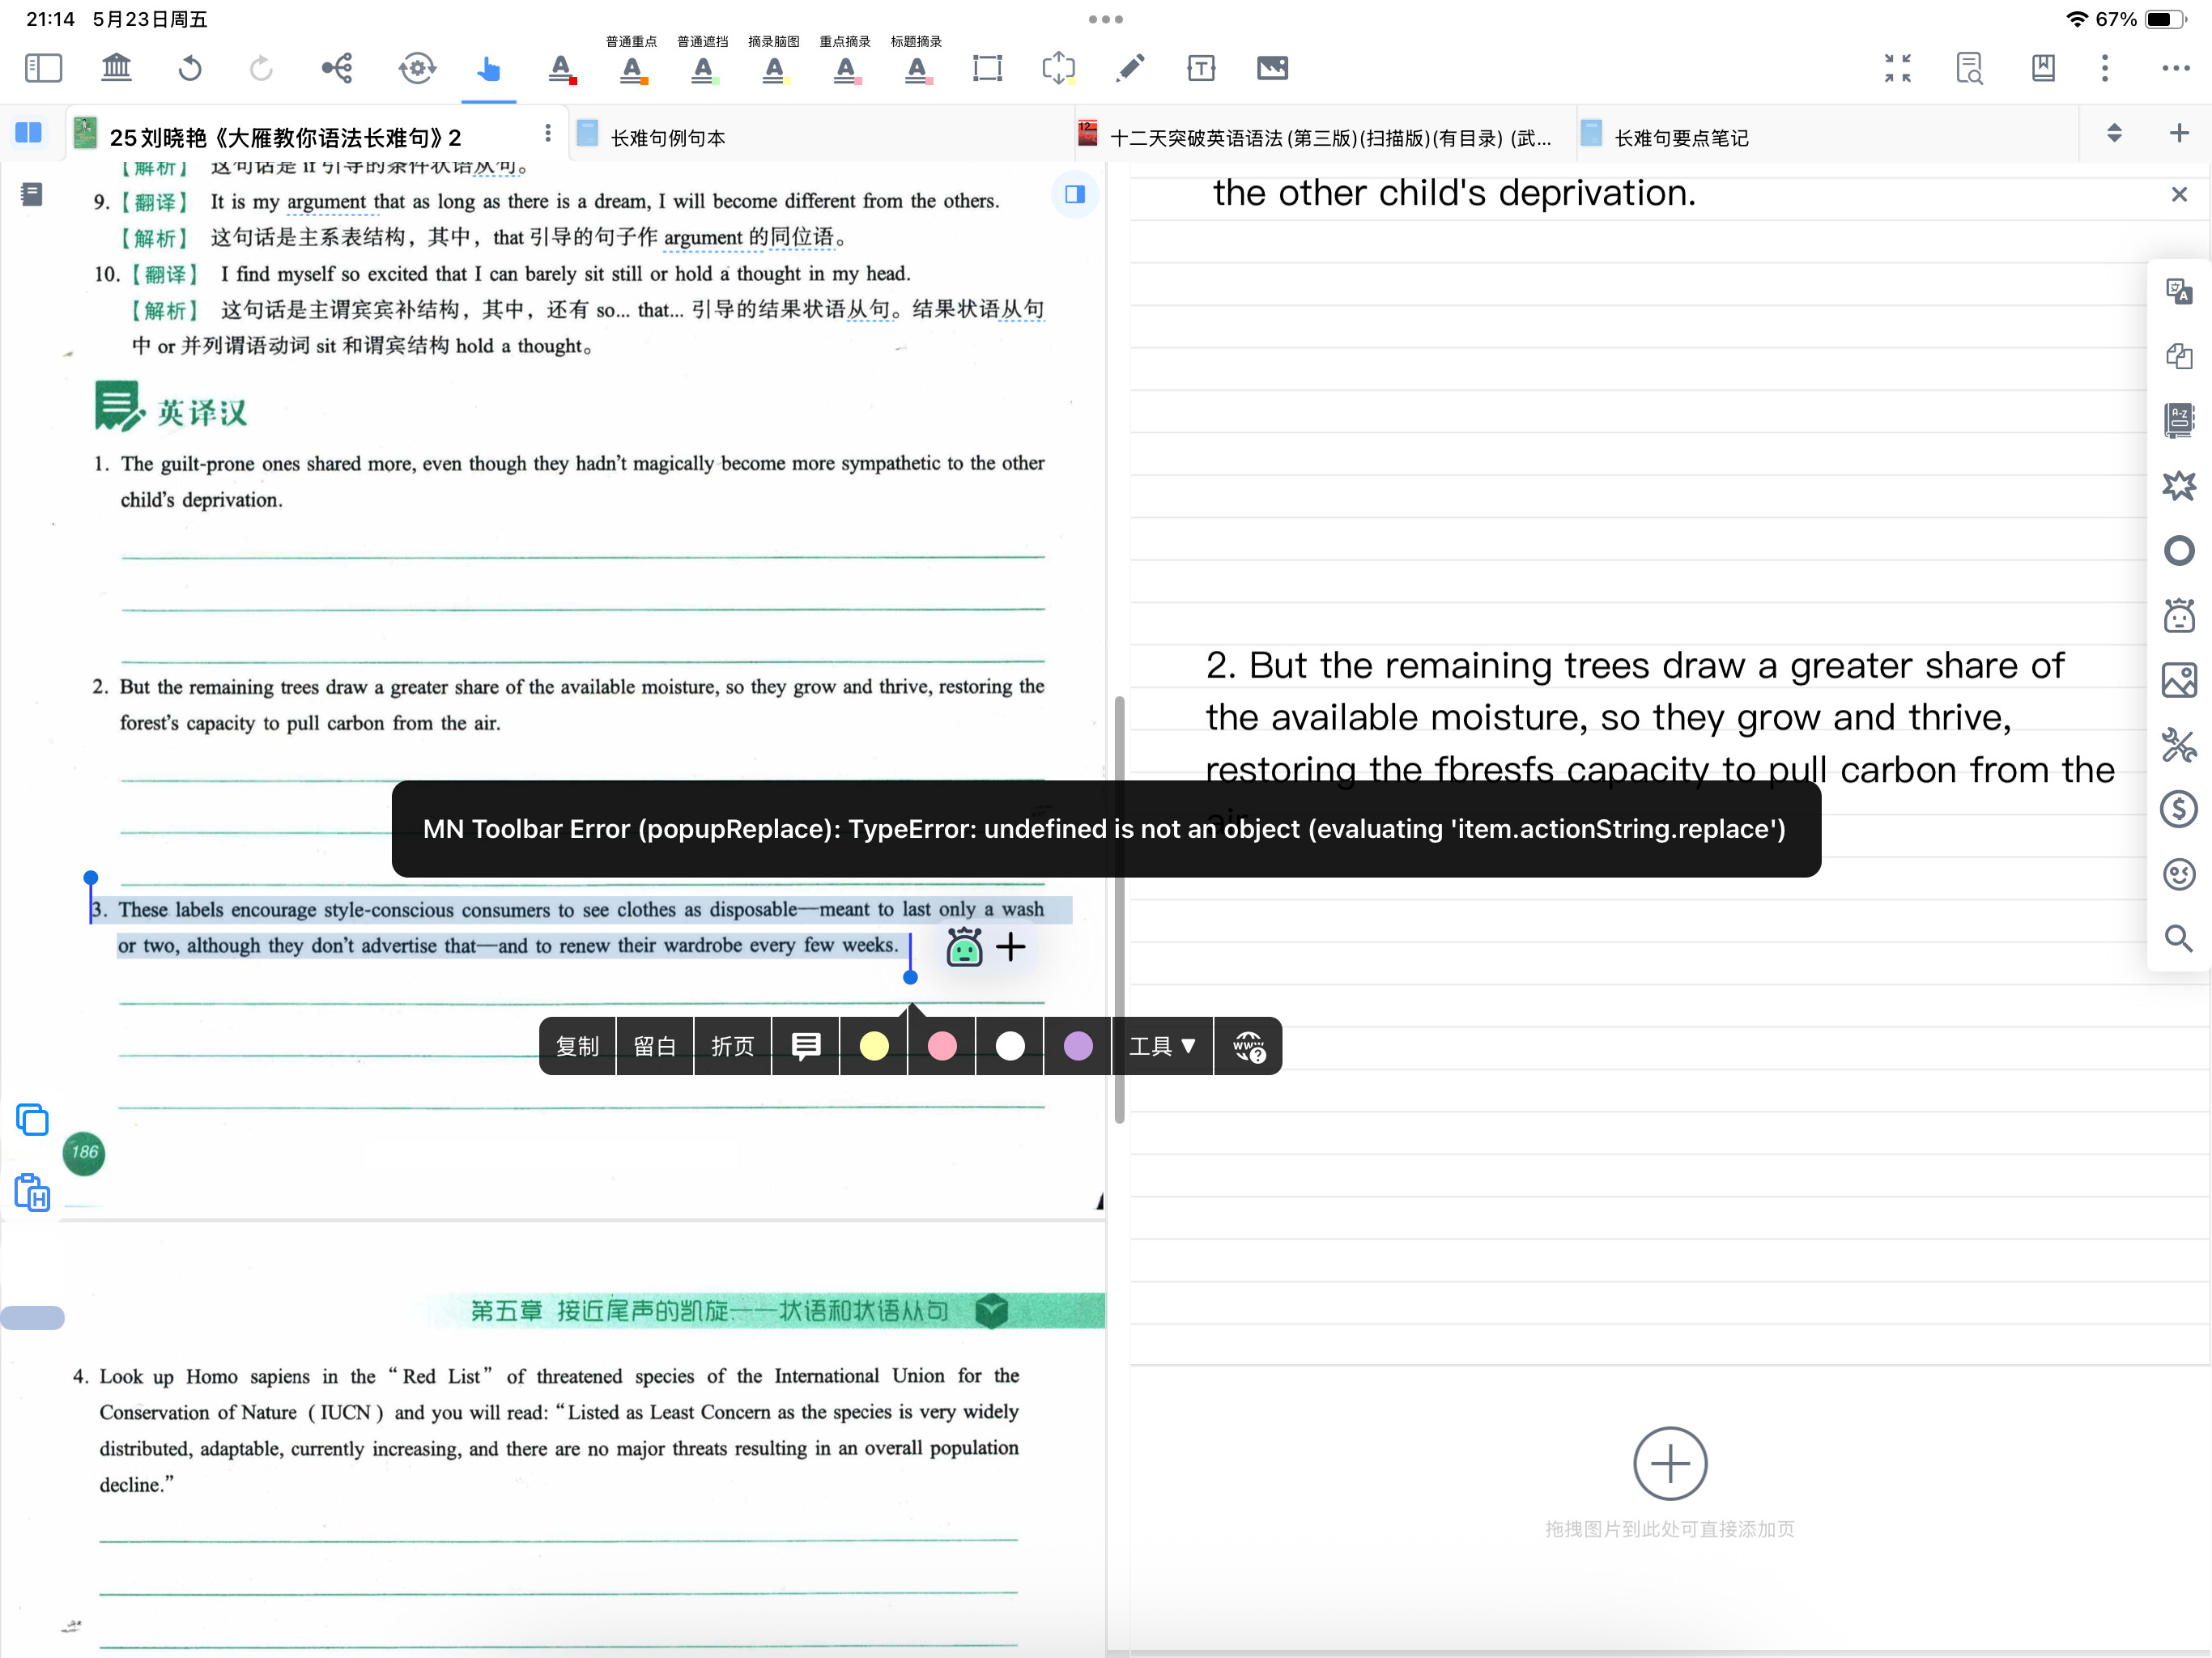Click the up-down sort arrows on tab bar
2212x1658 pixels.
click(2114, 133)
